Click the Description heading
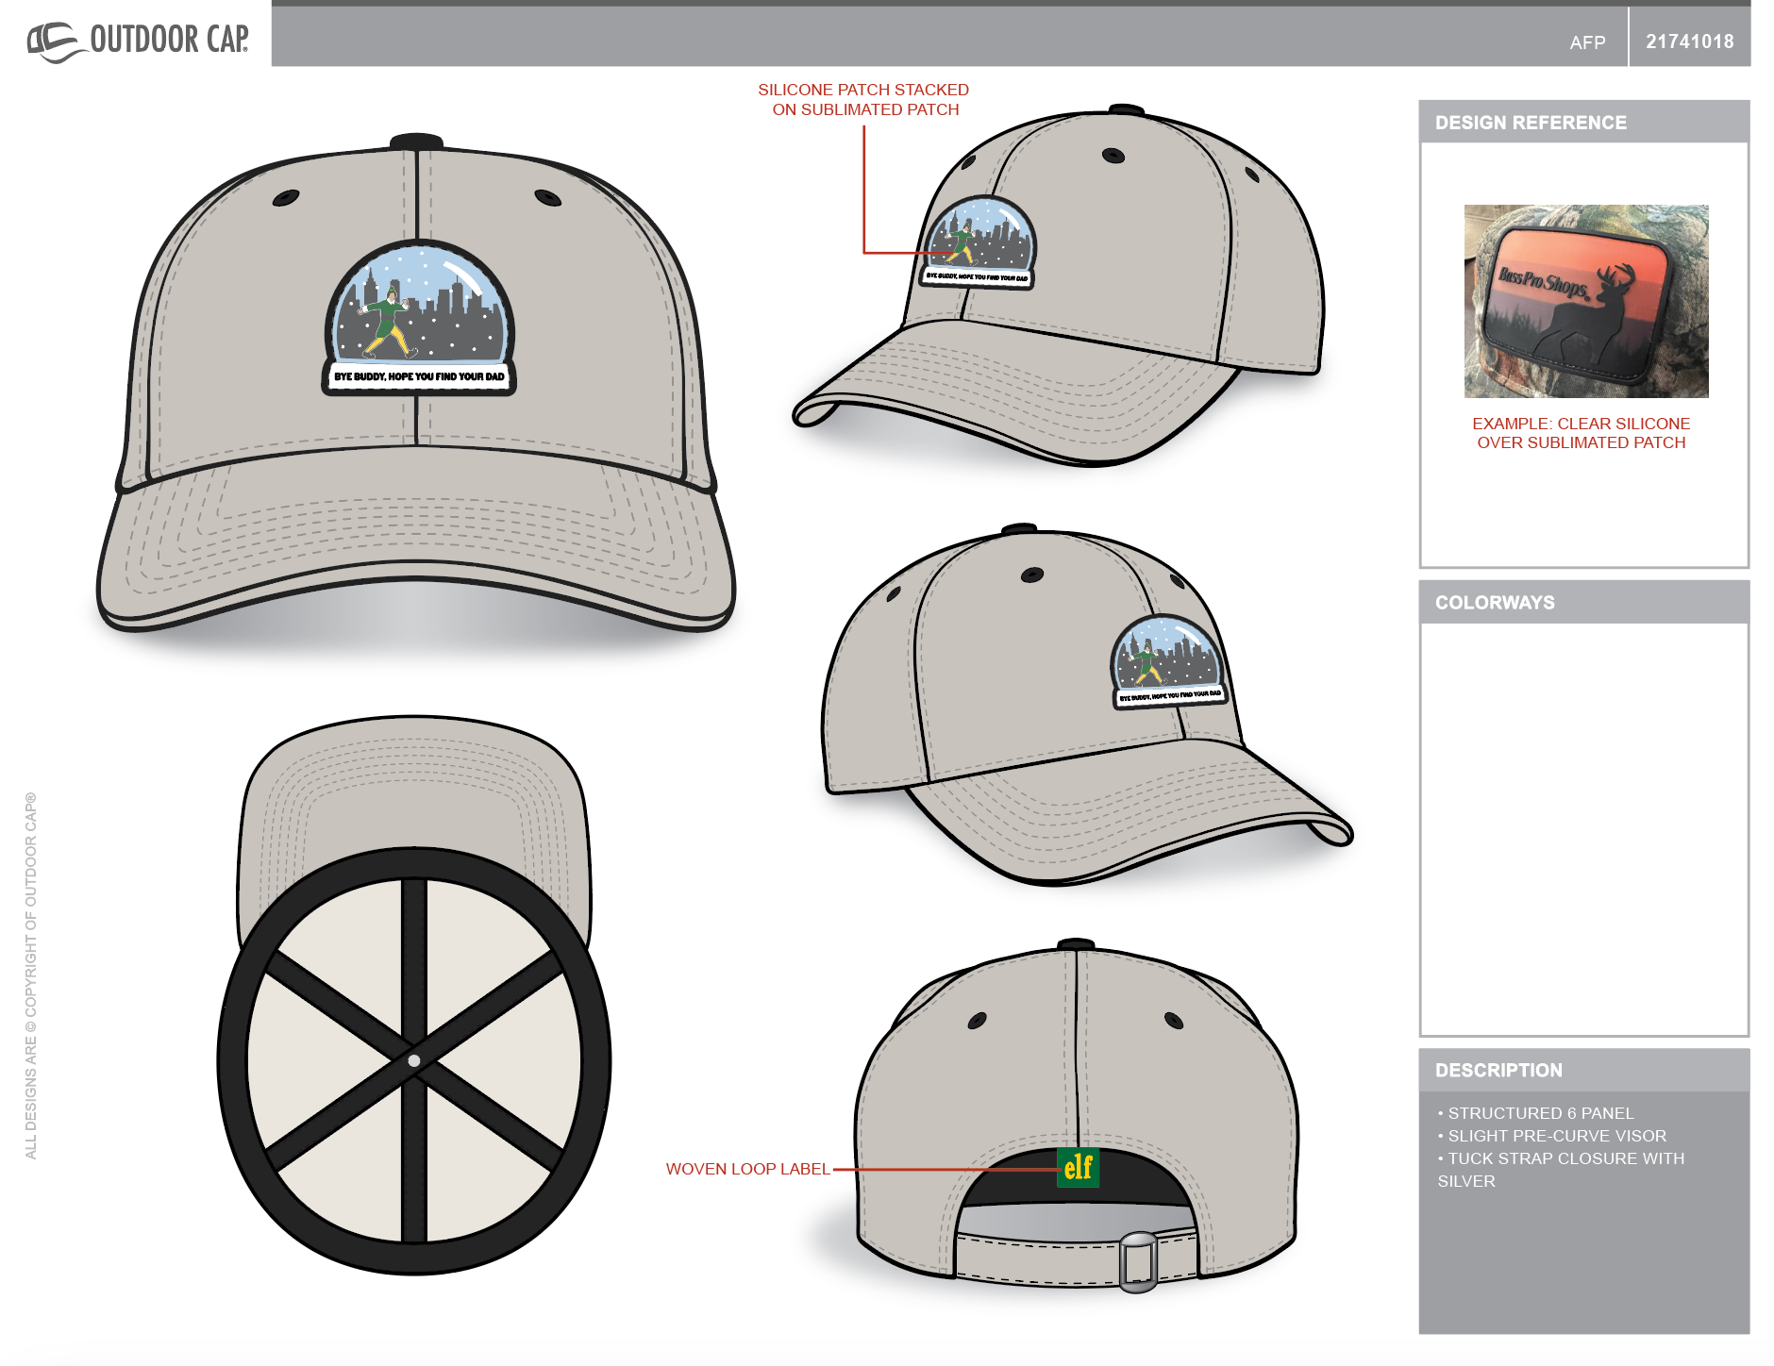This screenshot has width=1774, height=1366. 1498,1071
